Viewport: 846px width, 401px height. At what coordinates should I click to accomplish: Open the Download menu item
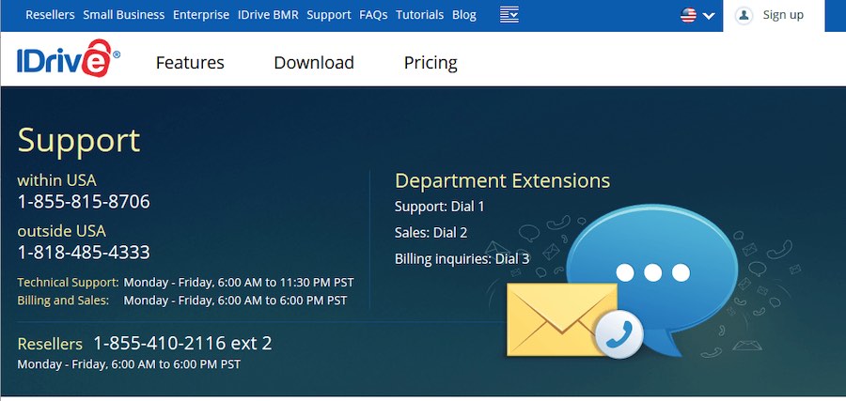point(314,63)
